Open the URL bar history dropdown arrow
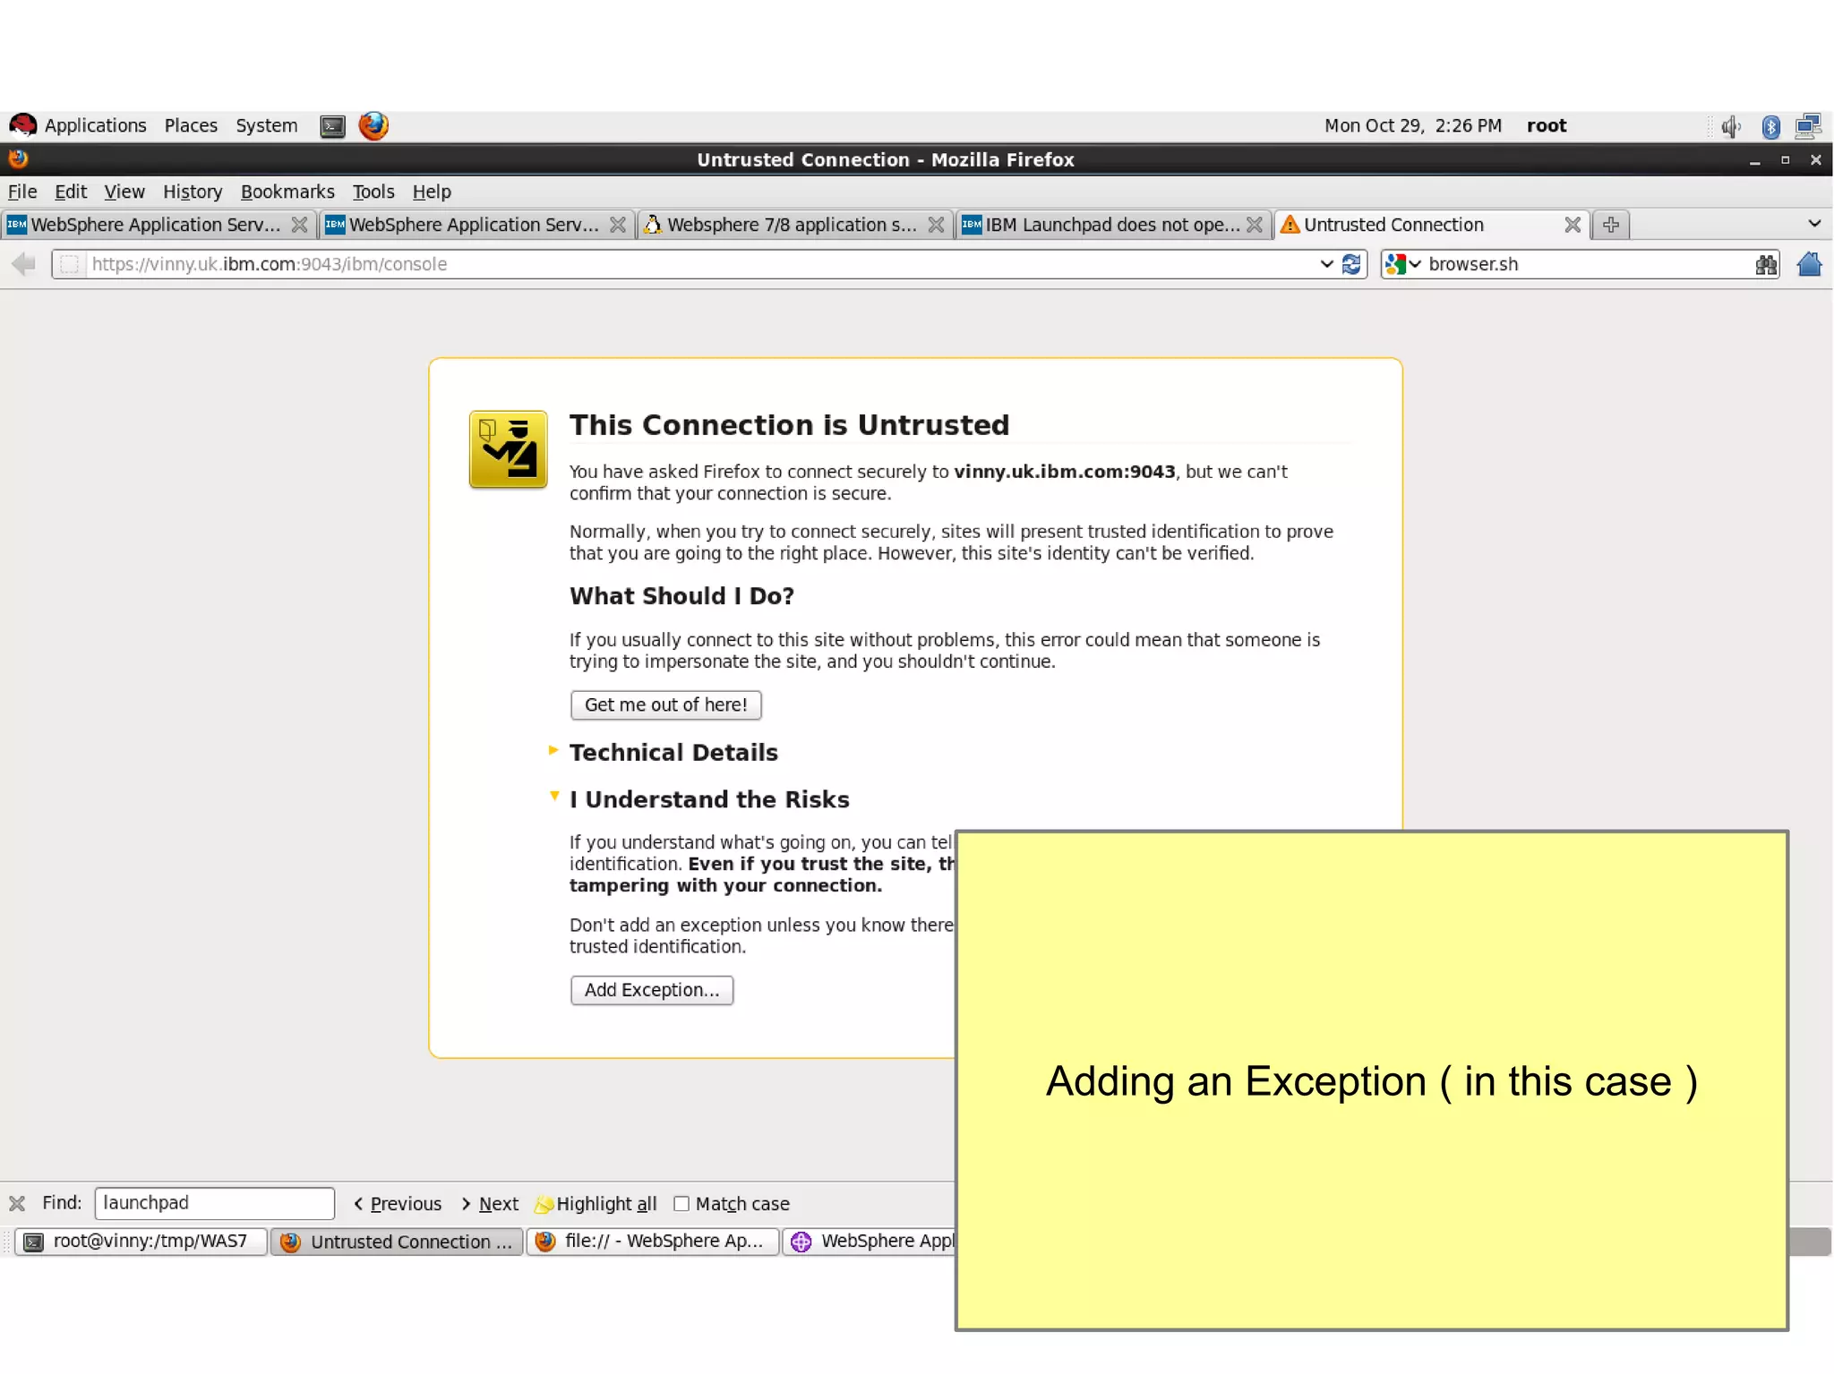Image resolution: width=1834 pixels, height=1374 pixels. tap(1326, 264)
